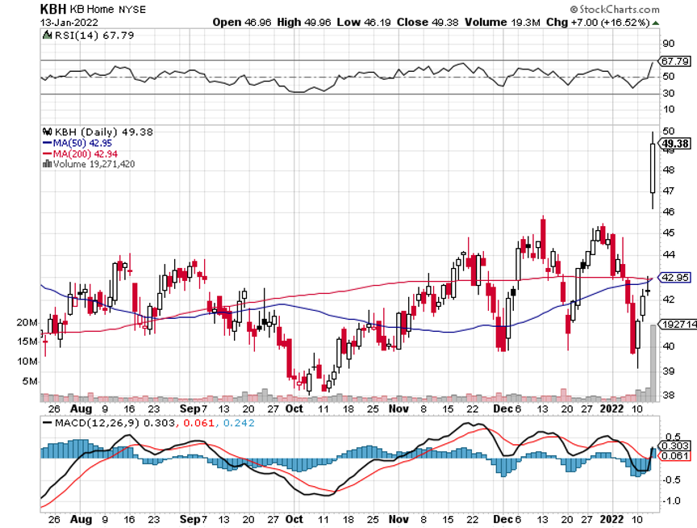Click the blue 0.242 histogram value in the MACD legend
Image resolution: width=697 pixels, height=528 pixels.
click(x=239, y=423)
